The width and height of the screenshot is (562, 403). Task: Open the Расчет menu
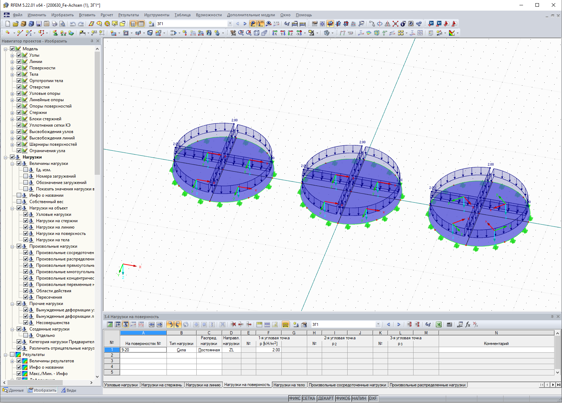pos(107,15)
